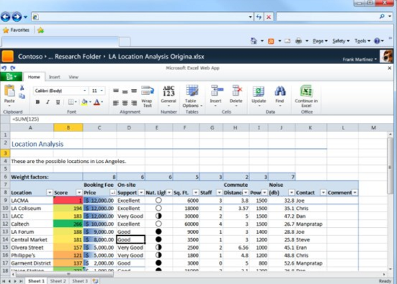Viewport: 397px width, 284px height.
Task: Click the Find binoculars button
Action: [280, 96]
